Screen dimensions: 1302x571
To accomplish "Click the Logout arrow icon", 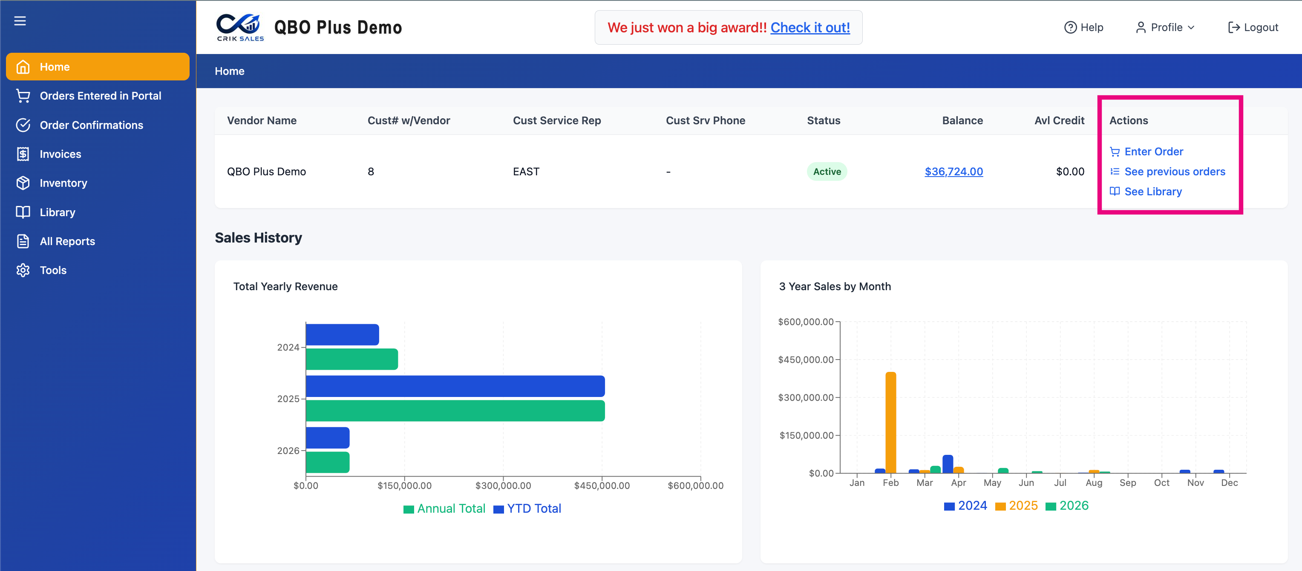I will [x=1234, y=27].
